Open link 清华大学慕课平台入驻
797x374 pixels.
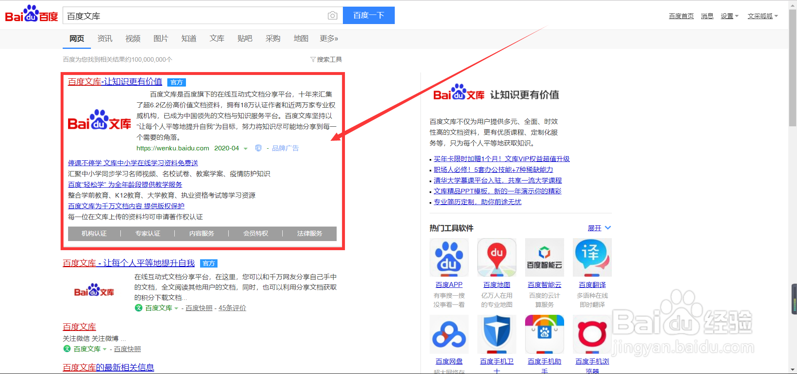498,181
